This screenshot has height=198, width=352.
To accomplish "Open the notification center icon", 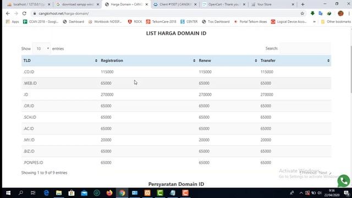I will tap(346, 193).
